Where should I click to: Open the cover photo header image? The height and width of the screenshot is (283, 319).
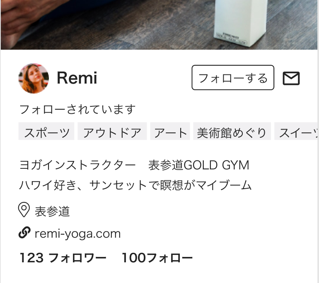[159, 24]
